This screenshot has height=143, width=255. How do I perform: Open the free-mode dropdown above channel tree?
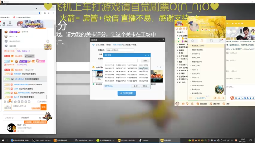pos(181,32)
